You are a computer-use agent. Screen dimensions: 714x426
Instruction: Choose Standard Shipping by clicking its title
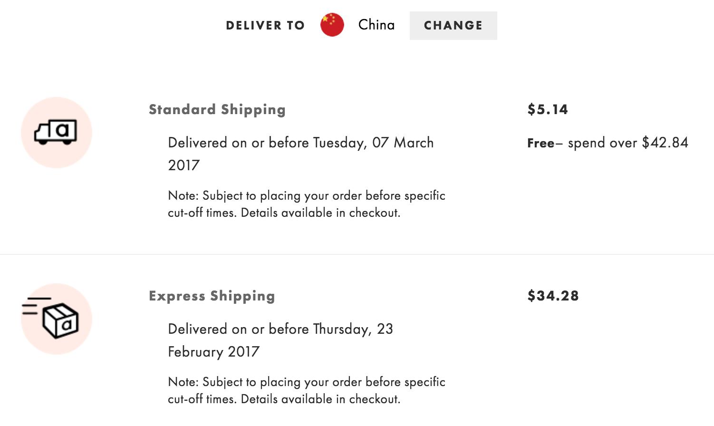tap(217, 109)
